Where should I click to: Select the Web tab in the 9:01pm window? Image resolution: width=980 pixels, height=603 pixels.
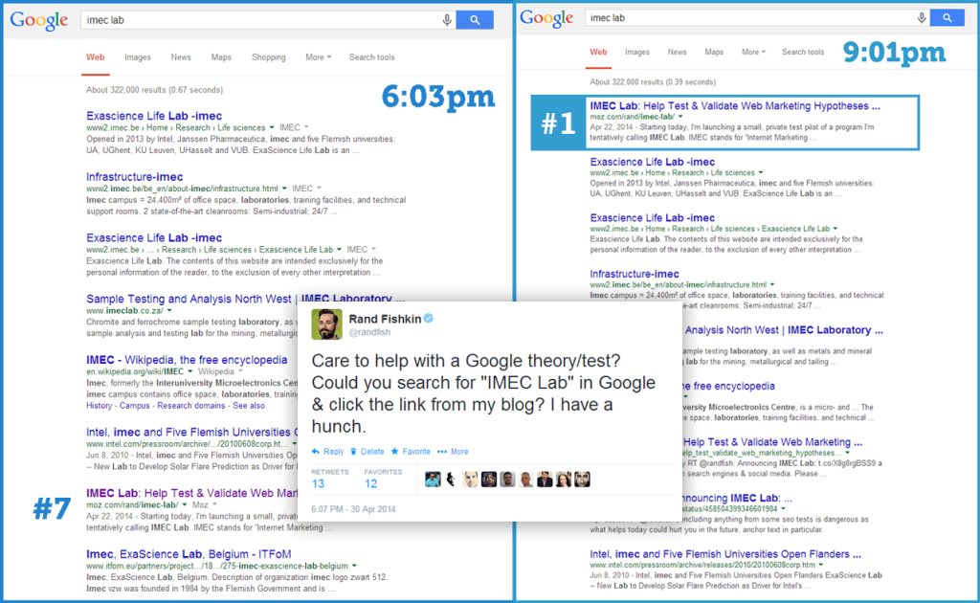pyautogui.click(x=598, y=52)
